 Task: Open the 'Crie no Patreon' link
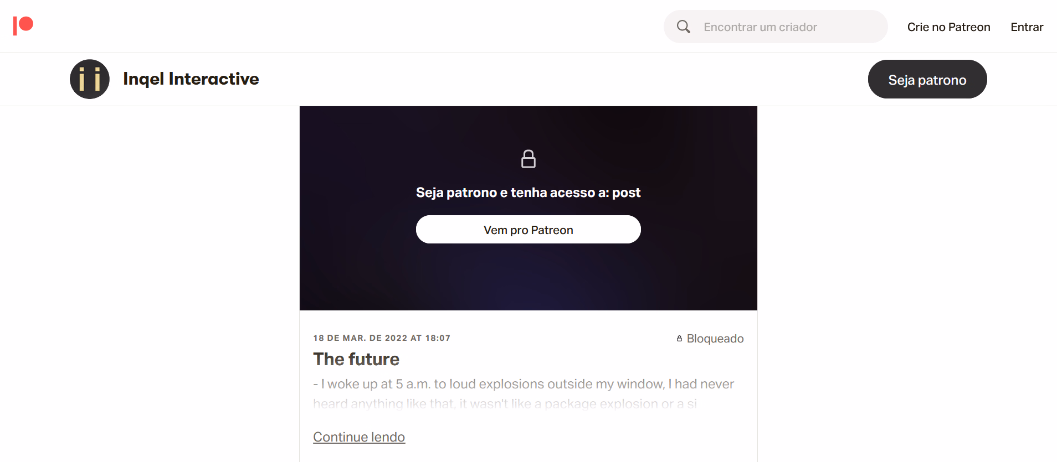pyautogui.click(x=948, y=27)
